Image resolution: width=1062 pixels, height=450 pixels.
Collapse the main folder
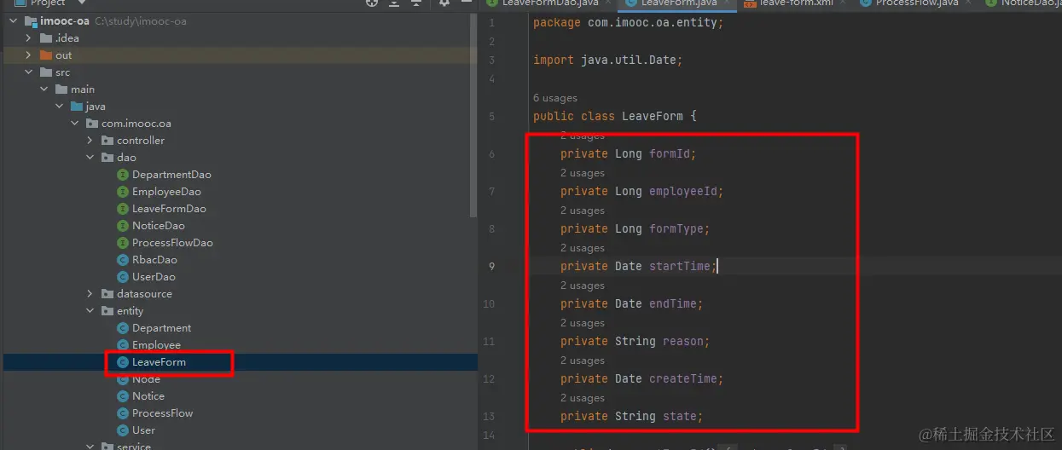coord(44,89)
